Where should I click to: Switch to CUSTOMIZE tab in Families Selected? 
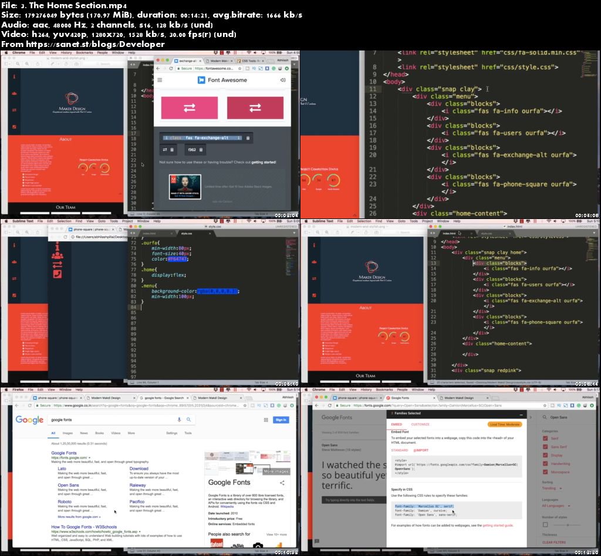point(420,424)
